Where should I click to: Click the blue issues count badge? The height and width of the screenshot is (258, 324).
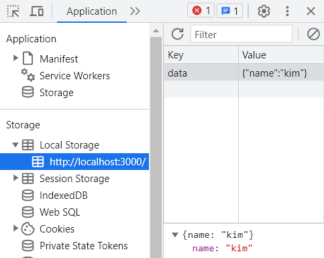(x=229, y=11)
